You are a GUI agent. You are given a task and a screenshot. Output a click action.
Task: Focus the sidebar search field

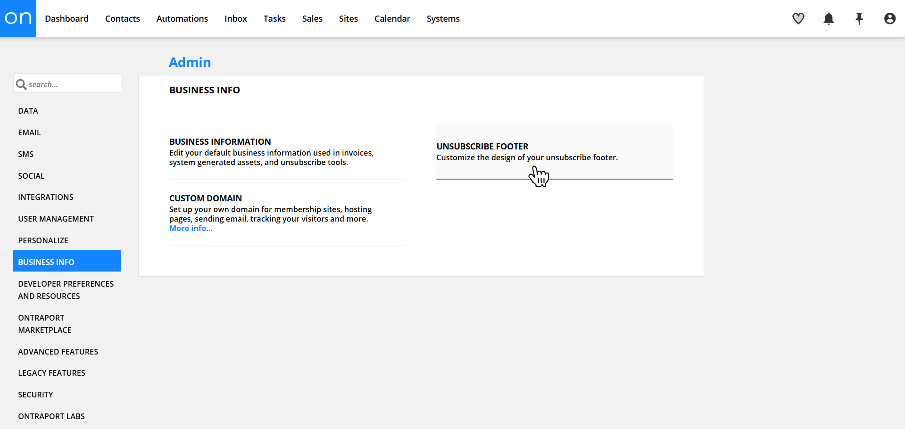[67, 83]
